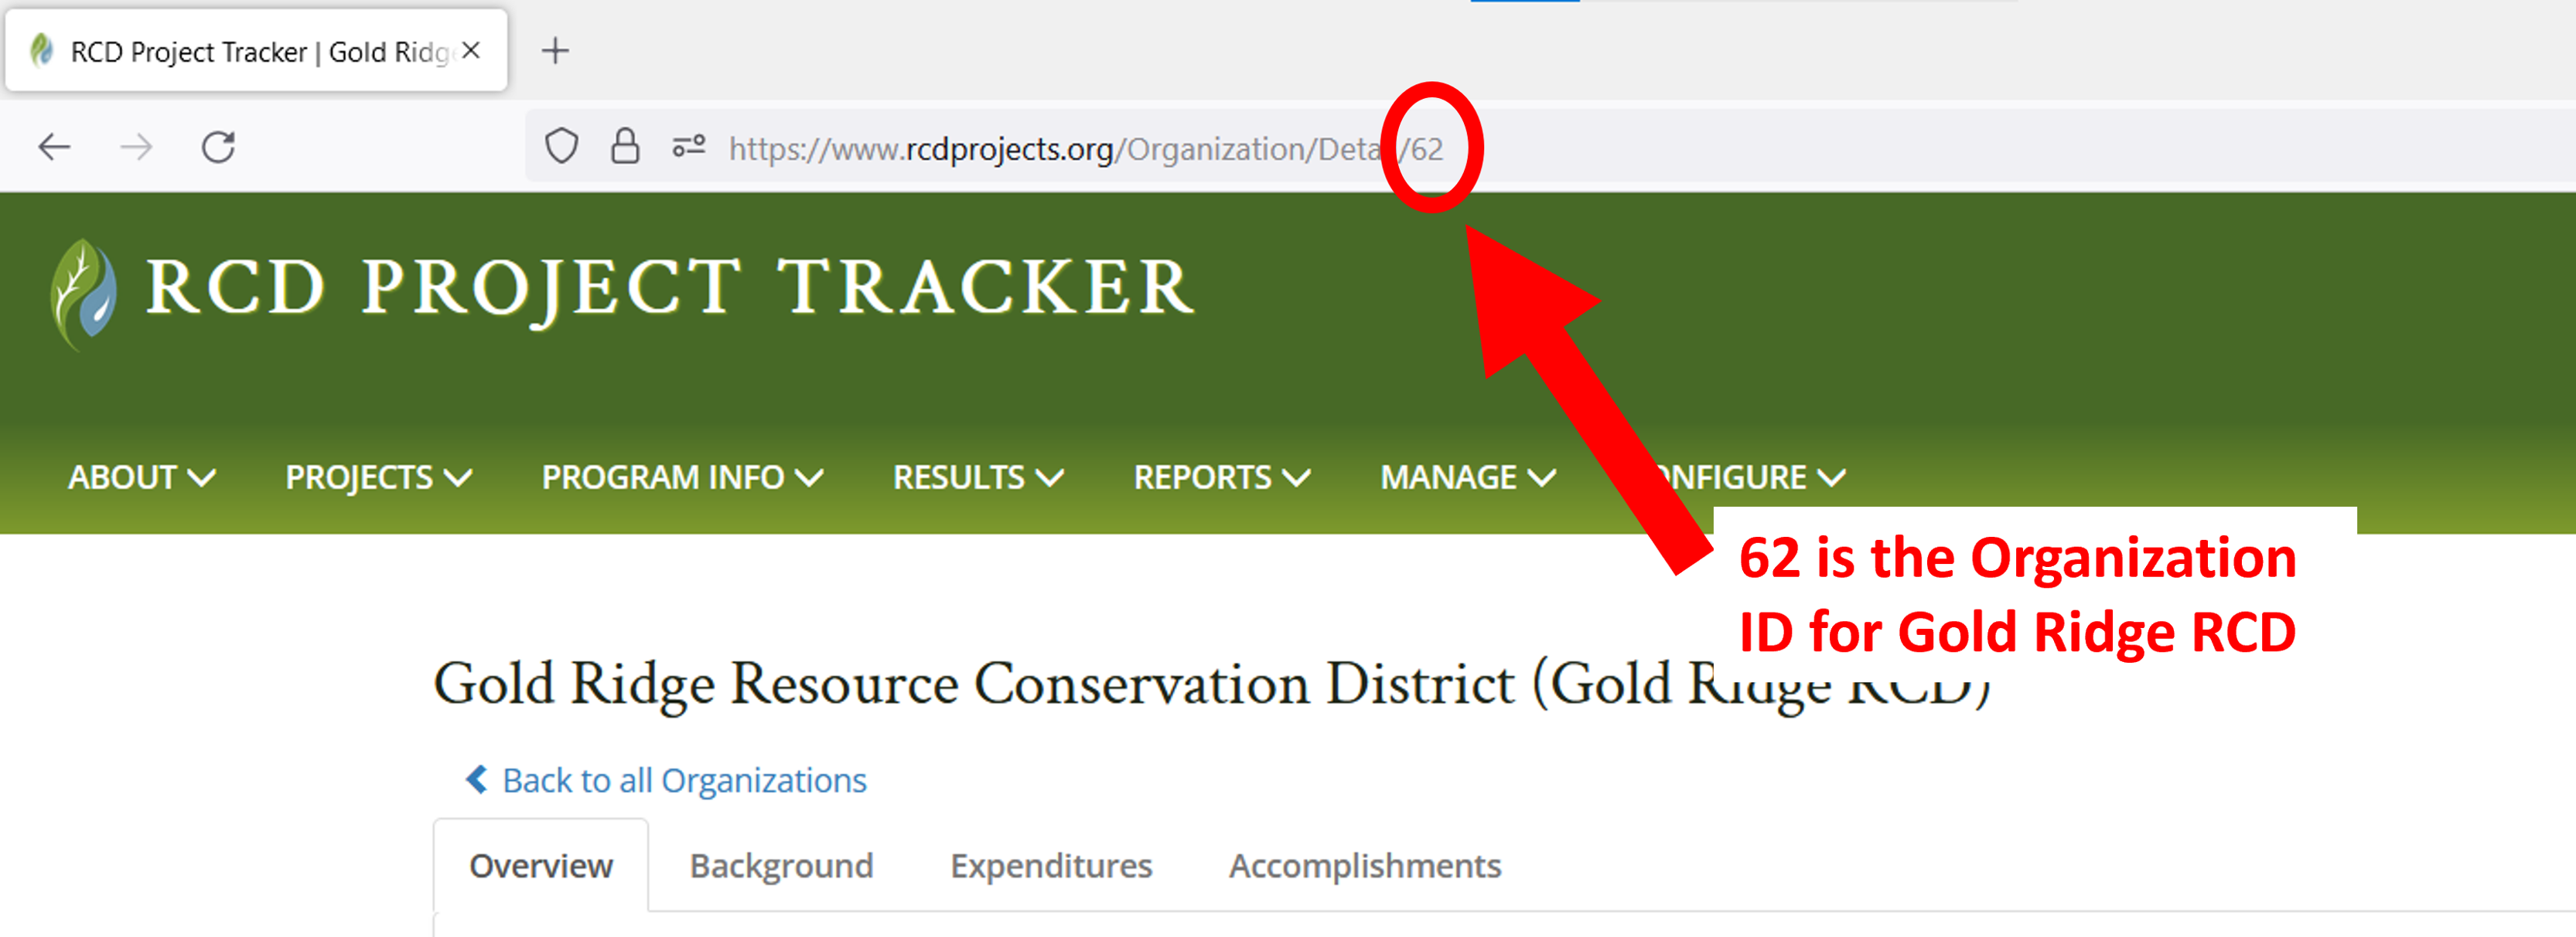Viewport: 2576px width, 937px height.
Task: Expand the PROJECTS dropdown menu
Action: [378, 477]
